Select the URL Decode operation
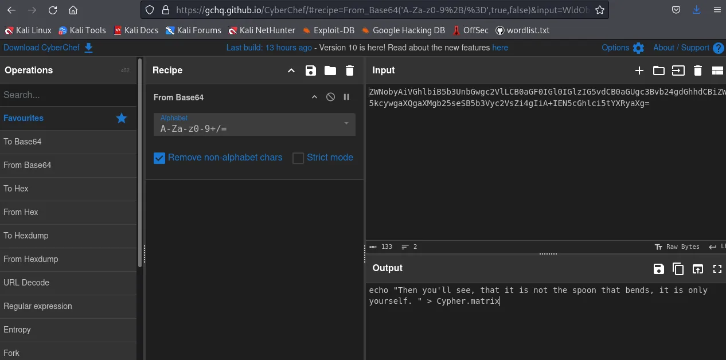726x360 pixels. click(68, 283)
